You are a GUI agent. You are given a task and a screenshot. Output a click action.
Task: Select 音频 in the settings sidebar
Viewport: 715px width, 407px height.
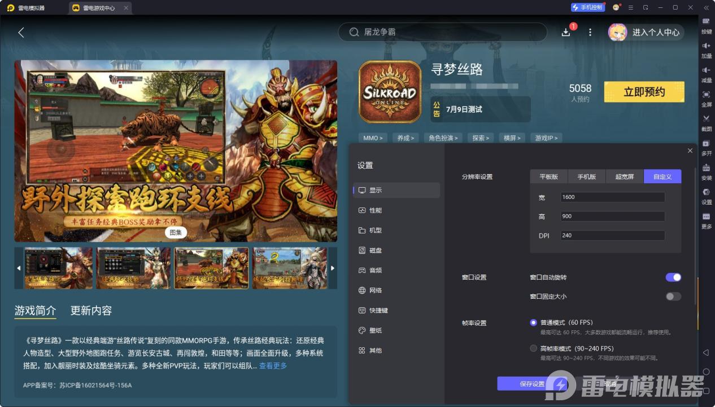396,271
